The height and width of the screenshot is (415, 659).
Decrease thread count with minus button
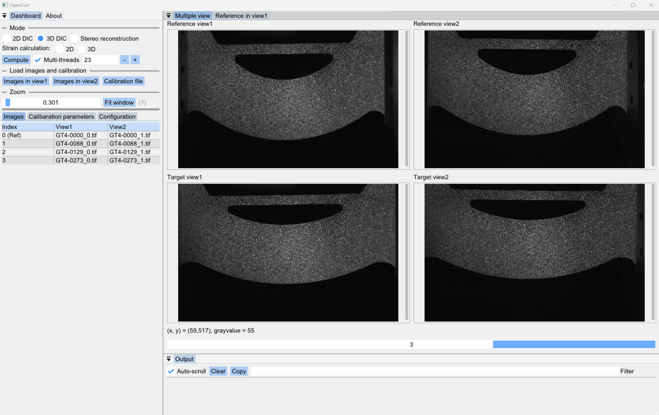[124, 59]
